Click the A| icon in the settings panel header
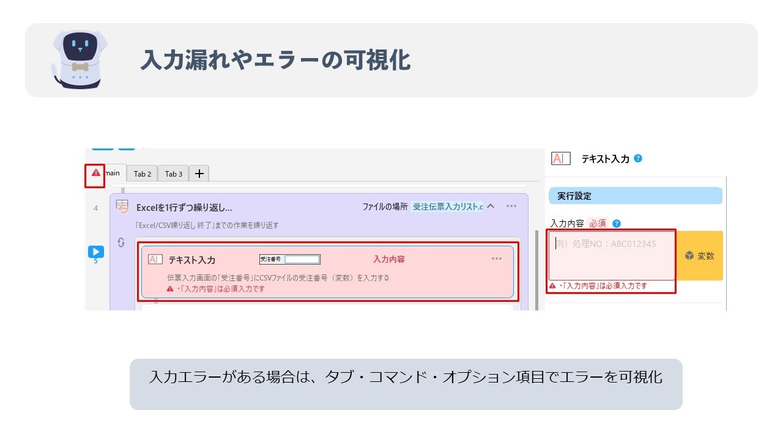This screenshot has height=440, width=783. pos(561,158)
